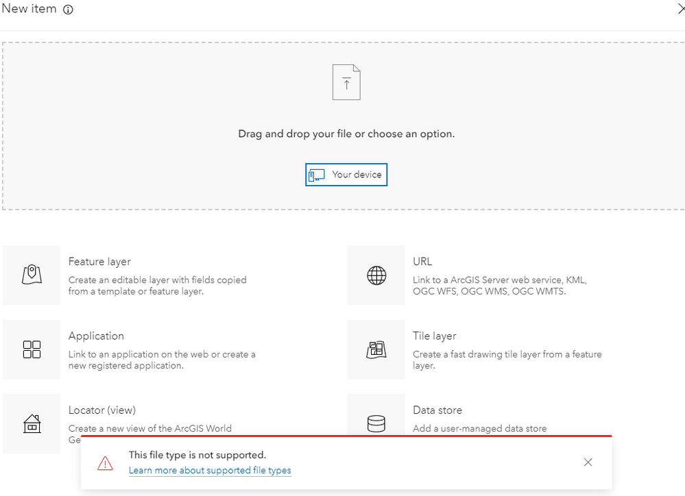
Task: Choose the Feature layer option title
Action: 99,262
